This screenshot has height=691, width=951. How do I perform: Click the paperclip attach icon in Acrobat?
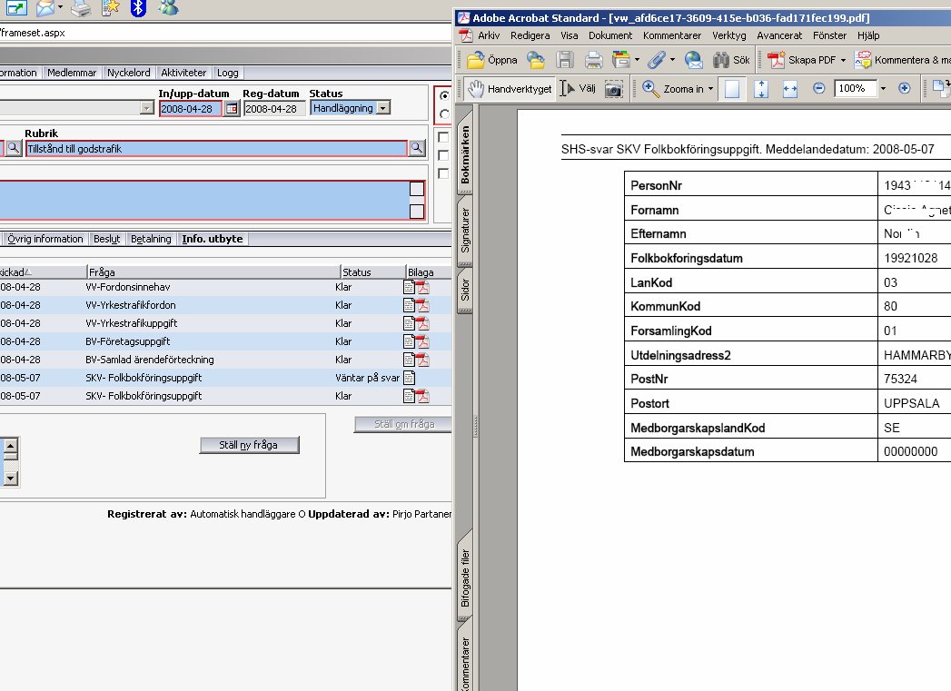pyautogui.click(x=656, y=59)
